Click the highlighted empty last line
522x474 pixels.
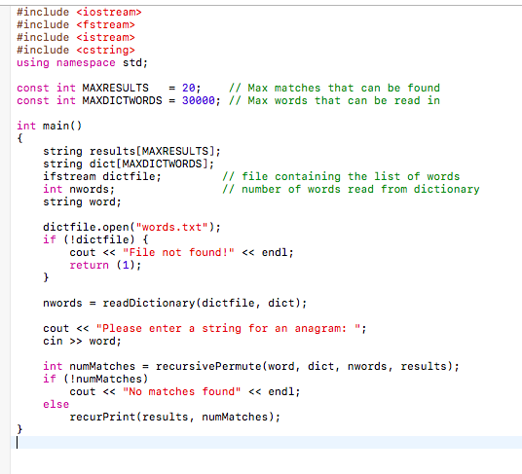click(266, 443)
